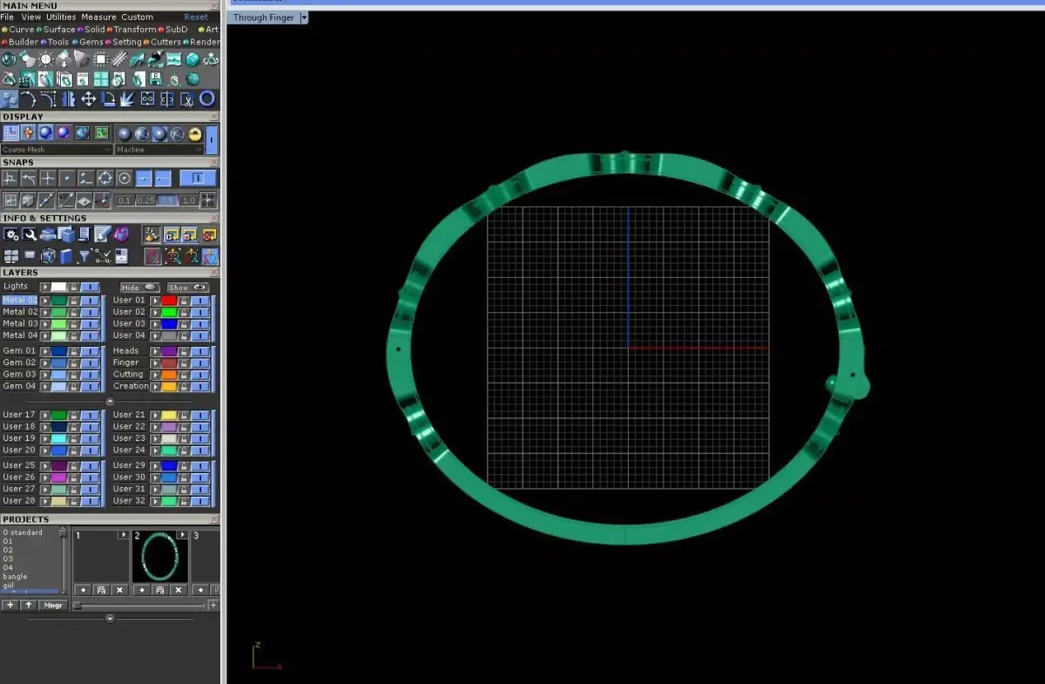The height and width of the screenshot is (684, 1045).
Task: Open the Move tool (four-arrow icon)
Action: tap(89, 98)
